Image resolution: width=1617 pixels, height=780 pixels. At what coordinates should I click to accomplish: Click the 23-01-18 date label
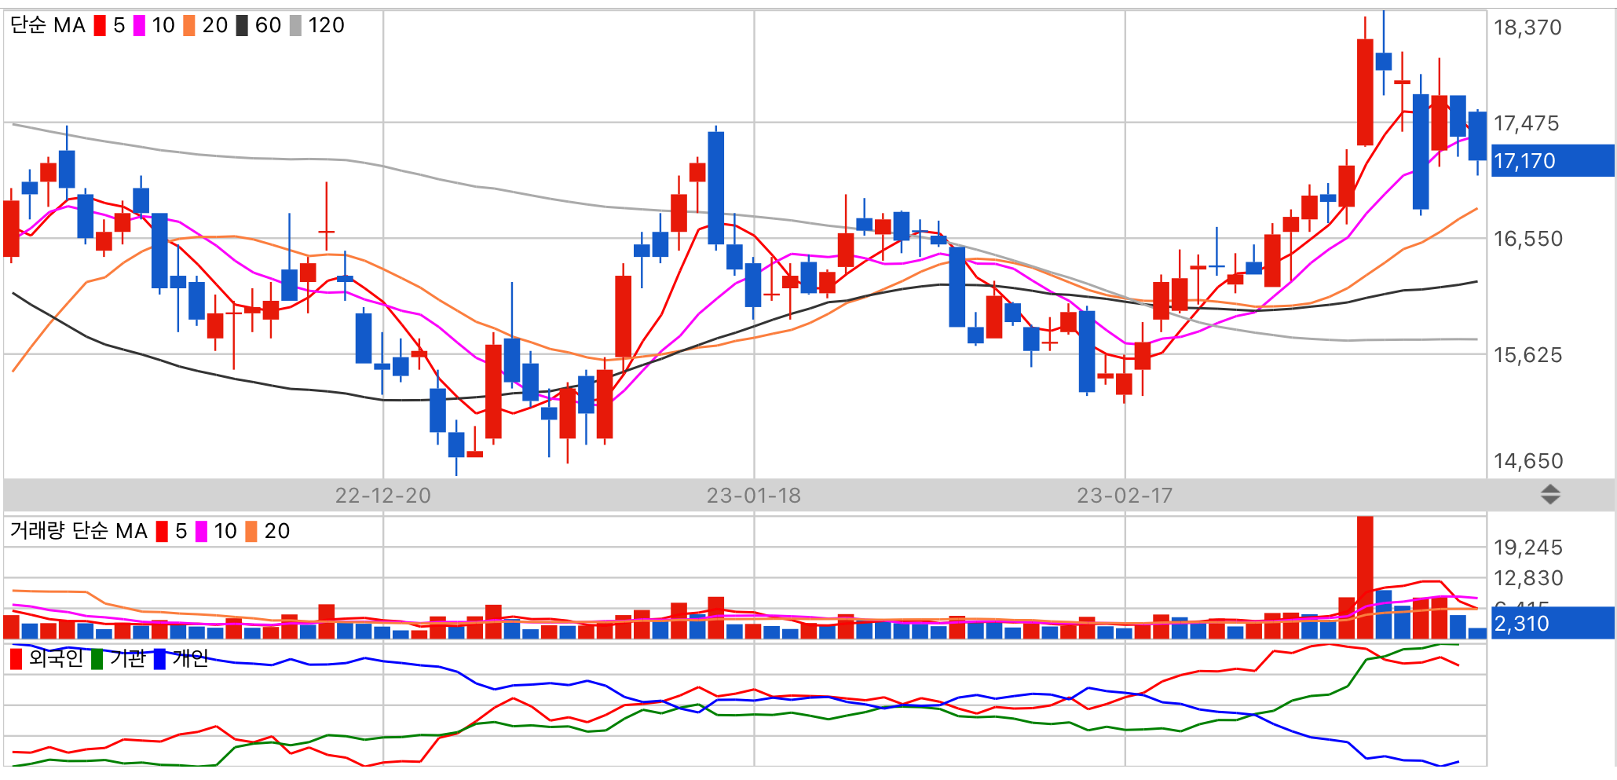click(754, 496)
